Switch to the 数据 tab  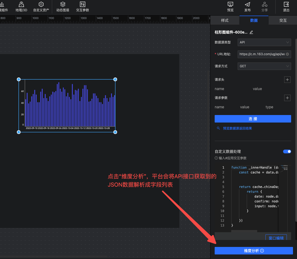click(254, 20)
